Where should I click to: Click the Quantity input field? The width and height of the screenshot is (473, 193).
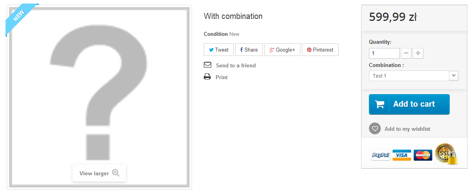[384, 53]
